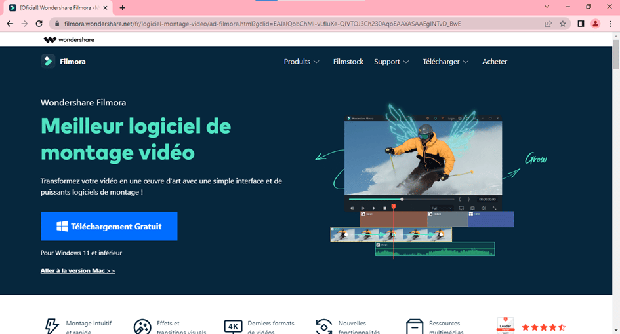The height and width of the screenshot is (334, 620).
Task: Expand the Télécharger dropdown menu
Action: pyautogui.click(x=445, y=62)
